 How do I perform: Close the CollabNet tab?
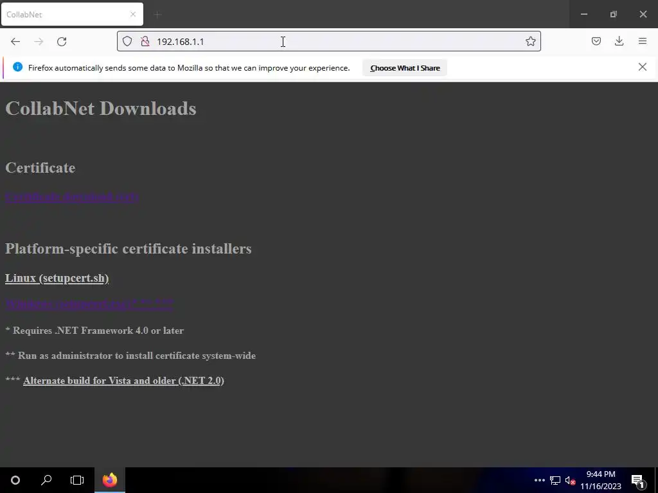pyautogui.click(x=133, y=14)
